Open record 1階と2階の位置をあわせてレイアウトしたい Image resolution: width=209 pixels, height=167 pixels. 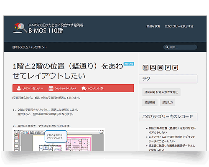[x=172, y=130]
